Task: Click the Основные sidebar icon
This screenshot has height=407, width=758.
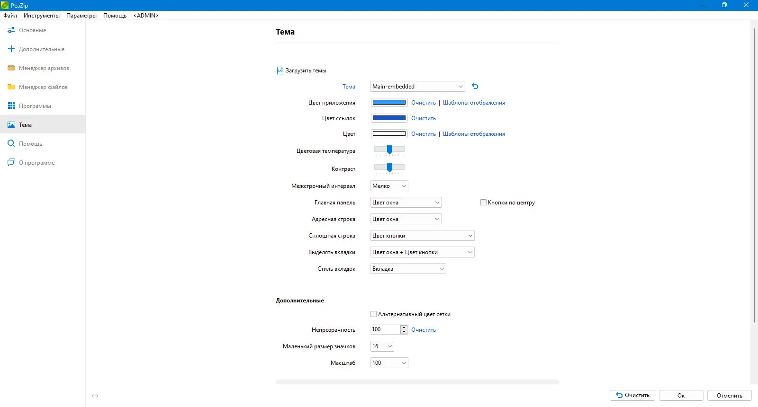Action: tap(11, 30)
